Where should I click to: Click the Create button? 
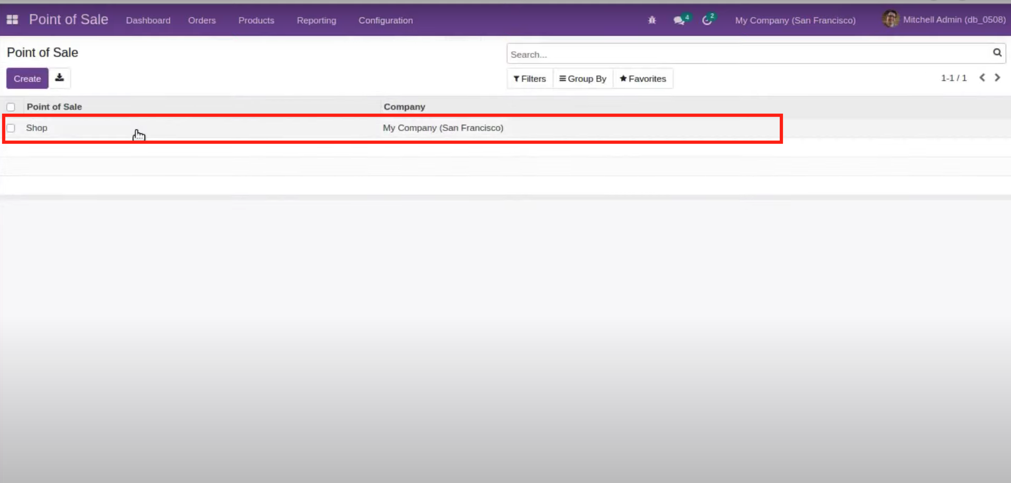pos(27,79)
